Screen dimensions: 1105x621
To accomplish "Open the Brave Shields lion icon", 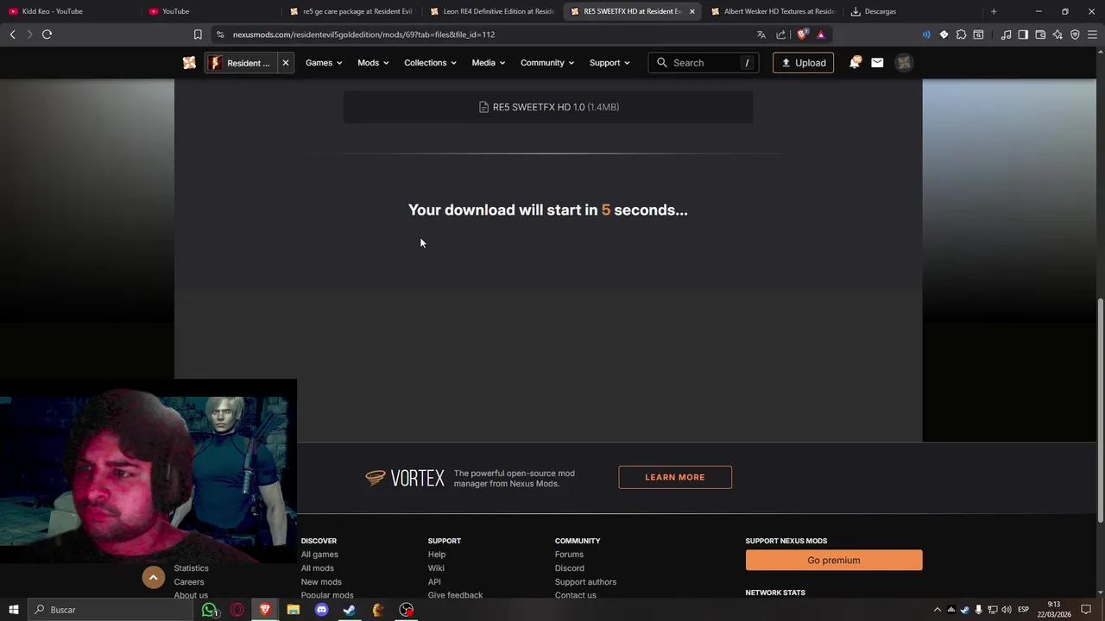I will [802, 34].
